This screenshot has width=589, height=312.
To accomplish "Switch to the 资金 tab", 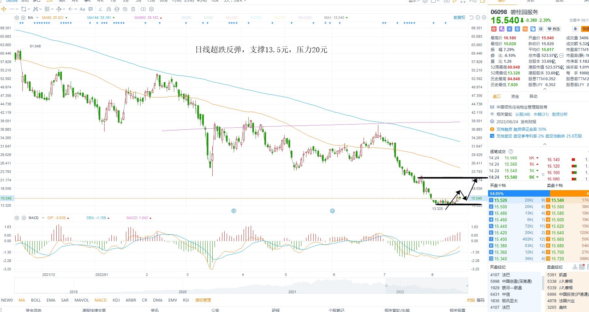I will coord(515,96).
